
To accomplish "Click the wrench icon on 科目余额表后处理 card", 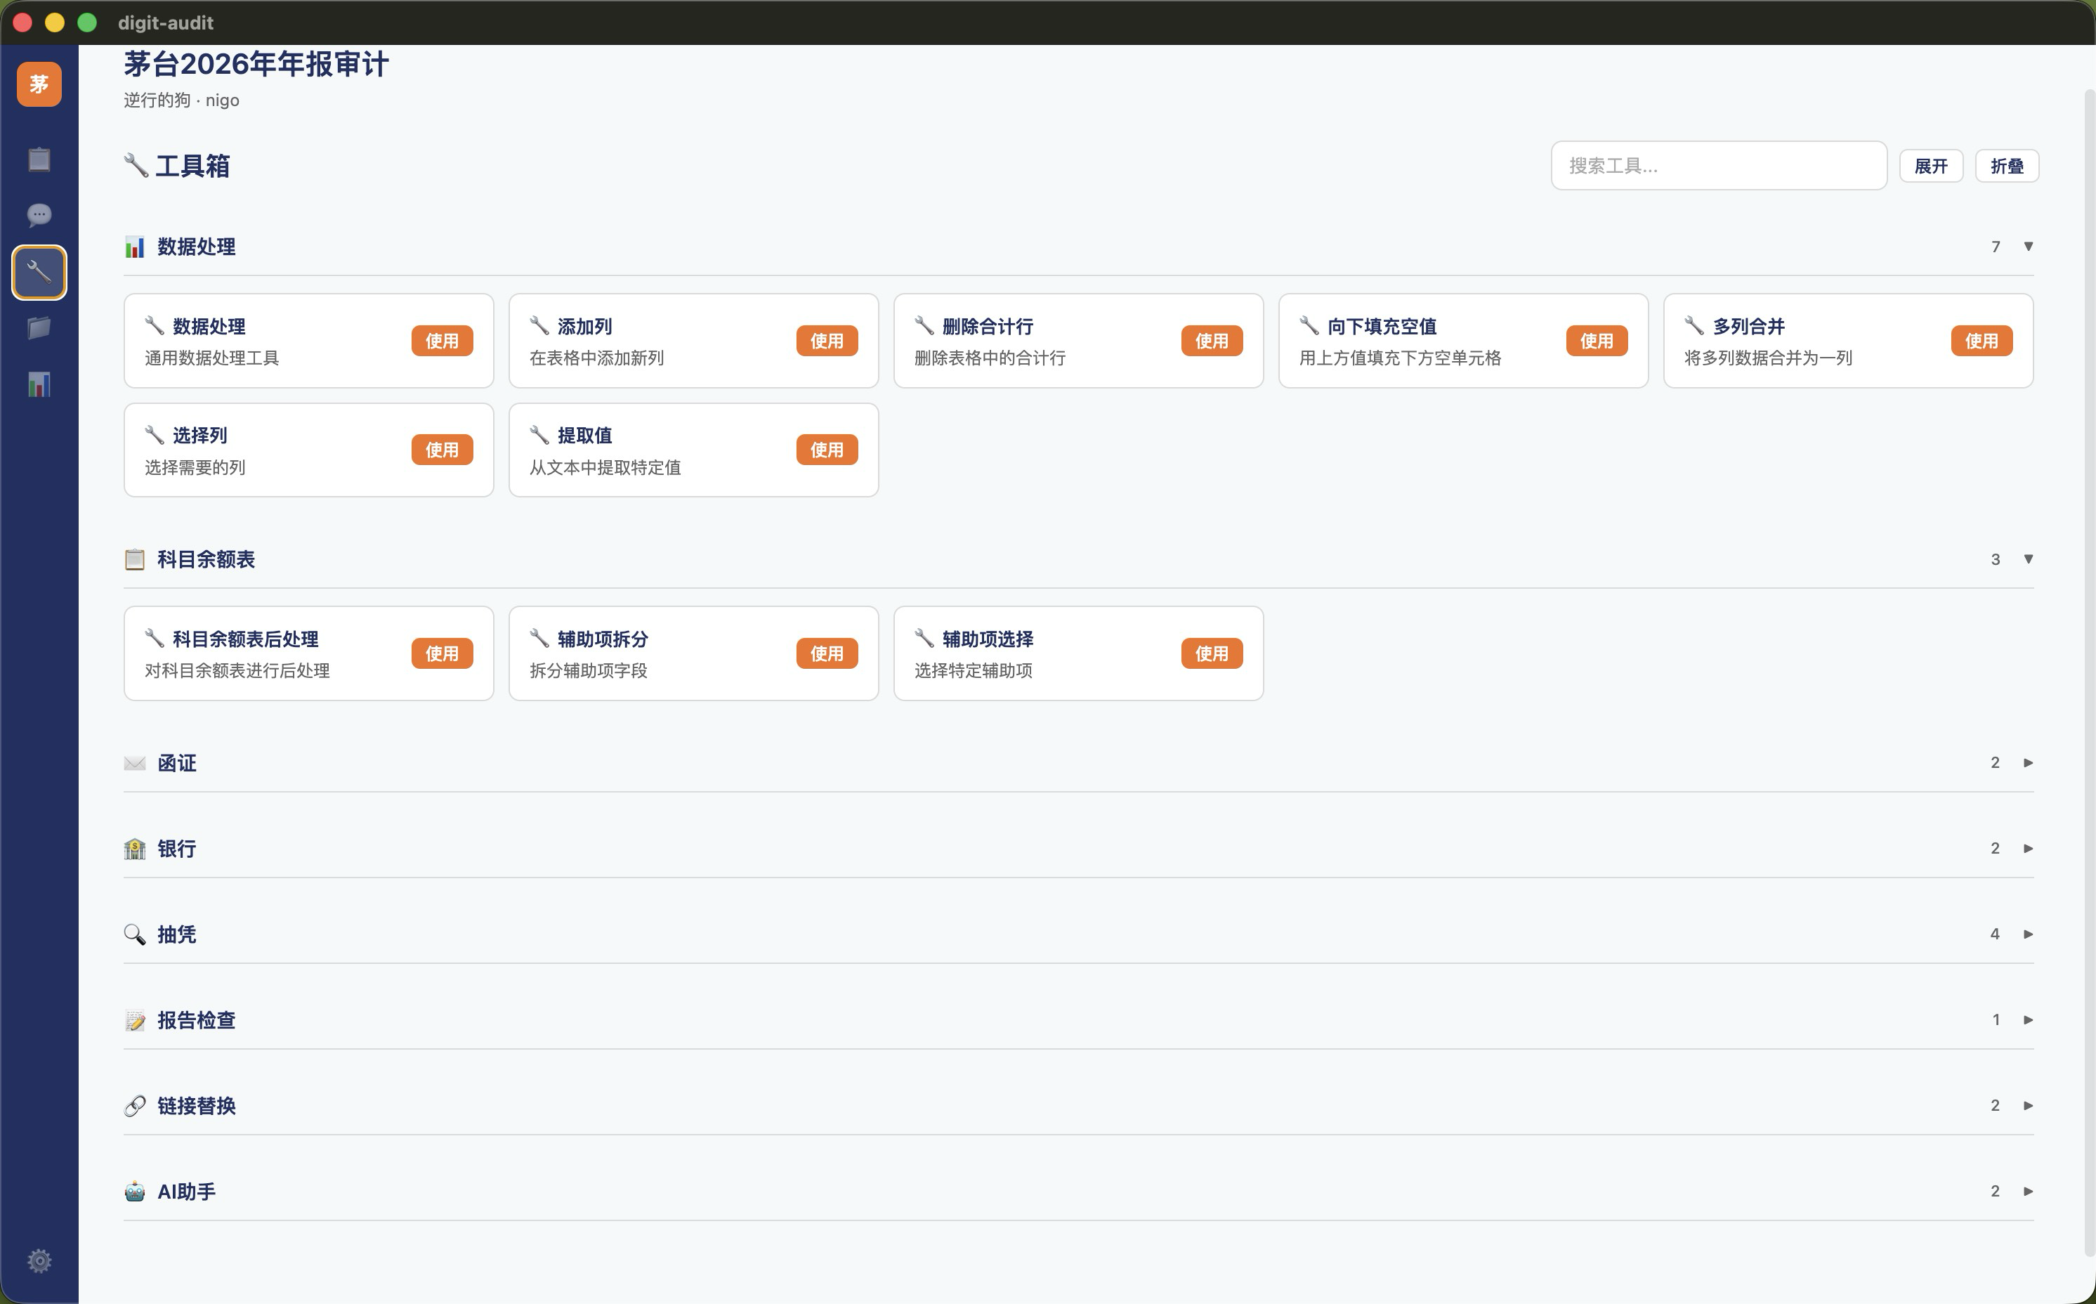I will 155,637.
